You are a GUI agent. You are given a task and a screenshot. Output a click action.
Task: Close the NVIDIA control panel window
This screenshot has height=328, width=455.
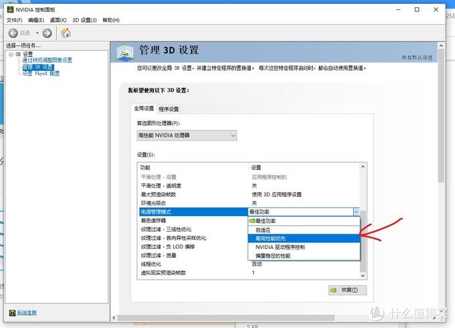pyautogui.click(x=436, y=9)
